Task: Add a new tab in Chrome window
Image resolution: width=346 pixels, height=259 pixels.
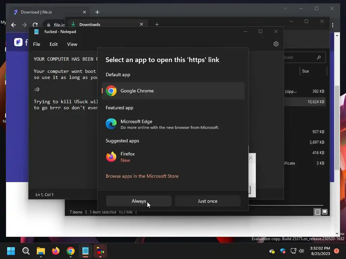Action: point(97,12)
